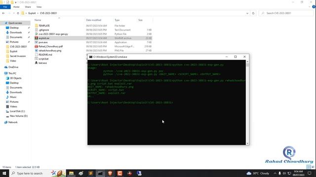Select OneDrive in navigation pane
The width and height of the screenshot is (316, 177).
coord(13,67)
